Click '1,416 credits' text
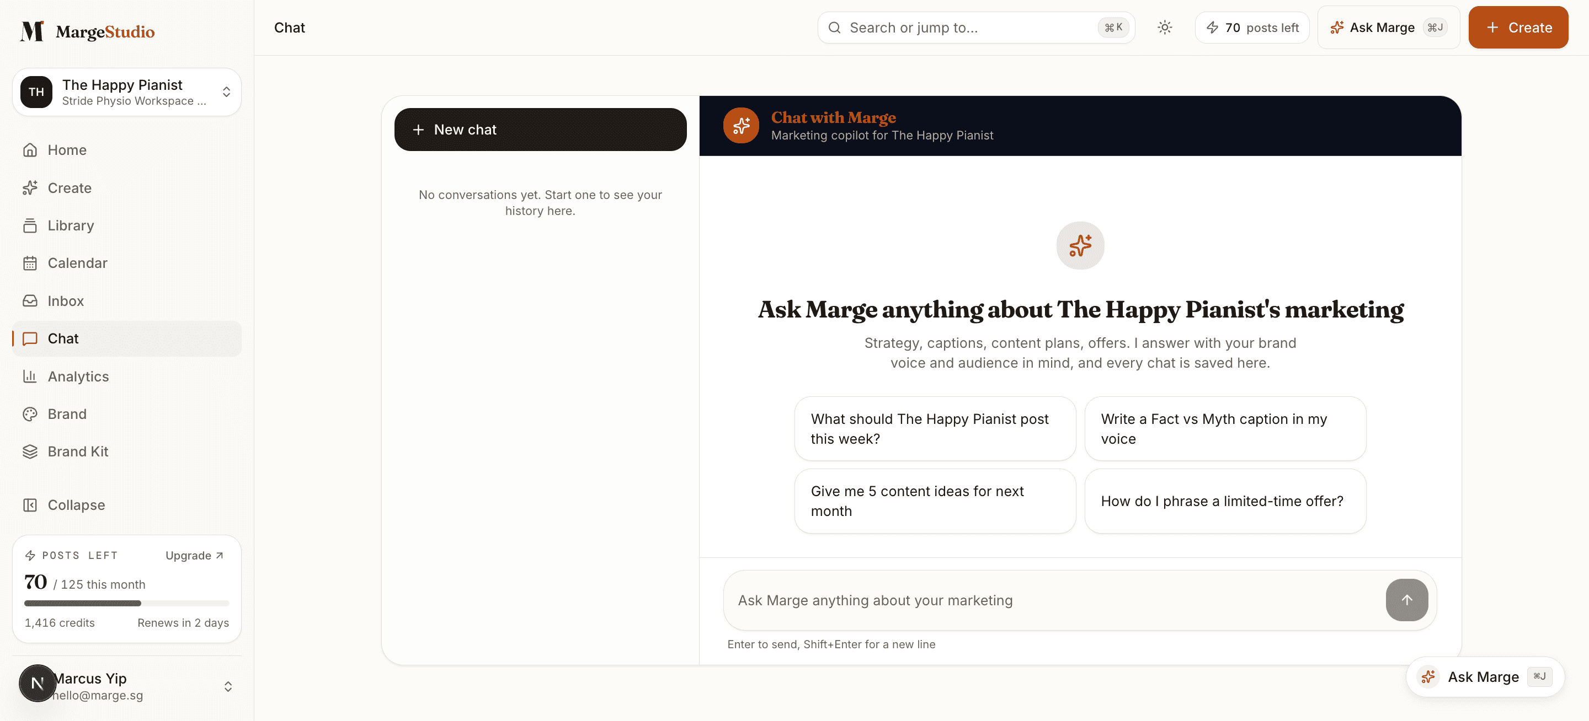1589x721 pixels. tap(59, 622)
